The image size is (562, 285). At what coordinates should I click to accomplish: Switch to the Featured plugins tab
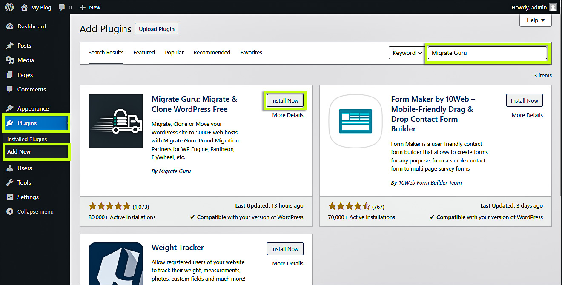tap(144, 52)
